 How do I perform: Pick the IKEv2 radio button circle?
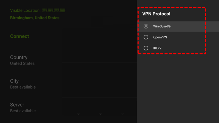pyautogui.click(x=146, y=48)
